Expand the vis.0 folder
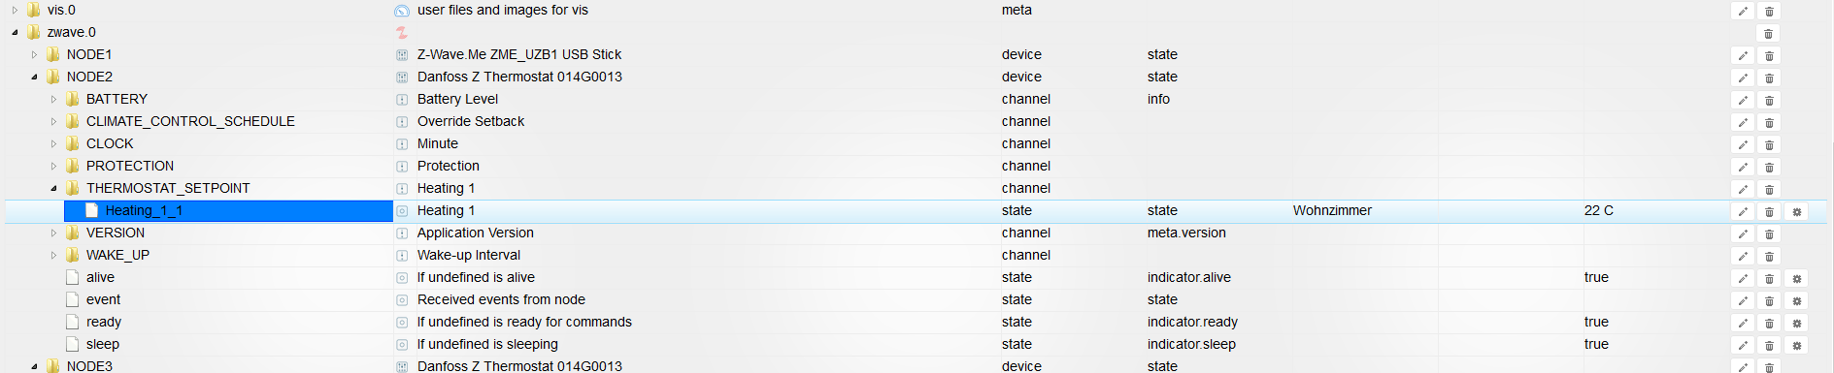Image resolution: width=1834 pixels, height=373 pixels. click(15, 10)
